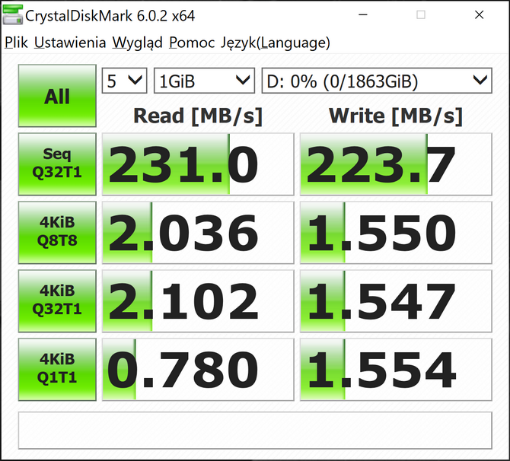Start the 4KiB Q32T1 test
510x461 pixels.
point(57,301)
